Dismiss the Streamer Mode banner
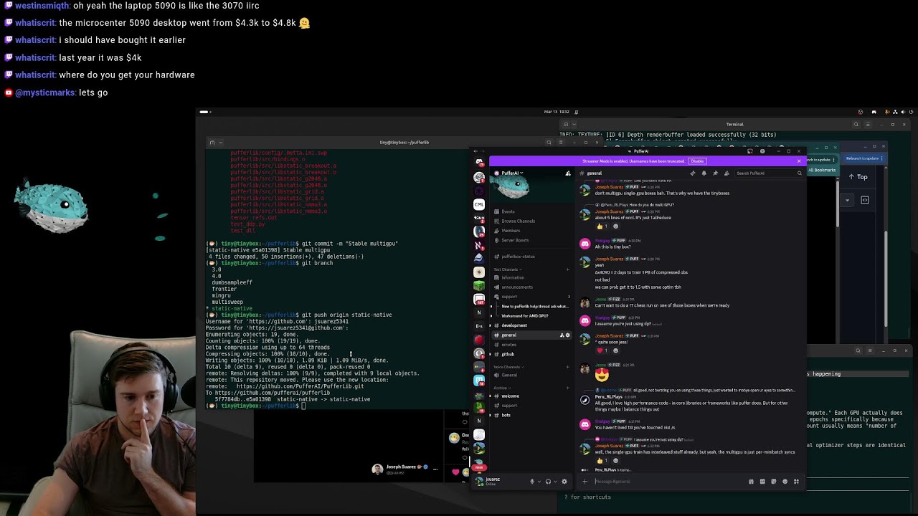This screenshot has height=516, width=918. tap(799, 161)
